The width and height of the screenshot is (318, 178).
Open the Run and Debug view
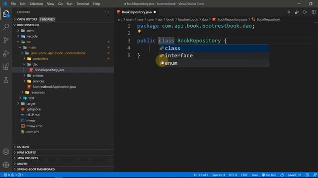(6, 53)
